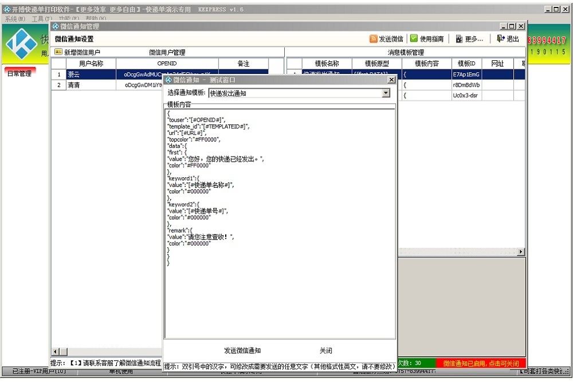
Task: Expand the 选择通知模板 dropdown arrow
Action: [386, 93]
